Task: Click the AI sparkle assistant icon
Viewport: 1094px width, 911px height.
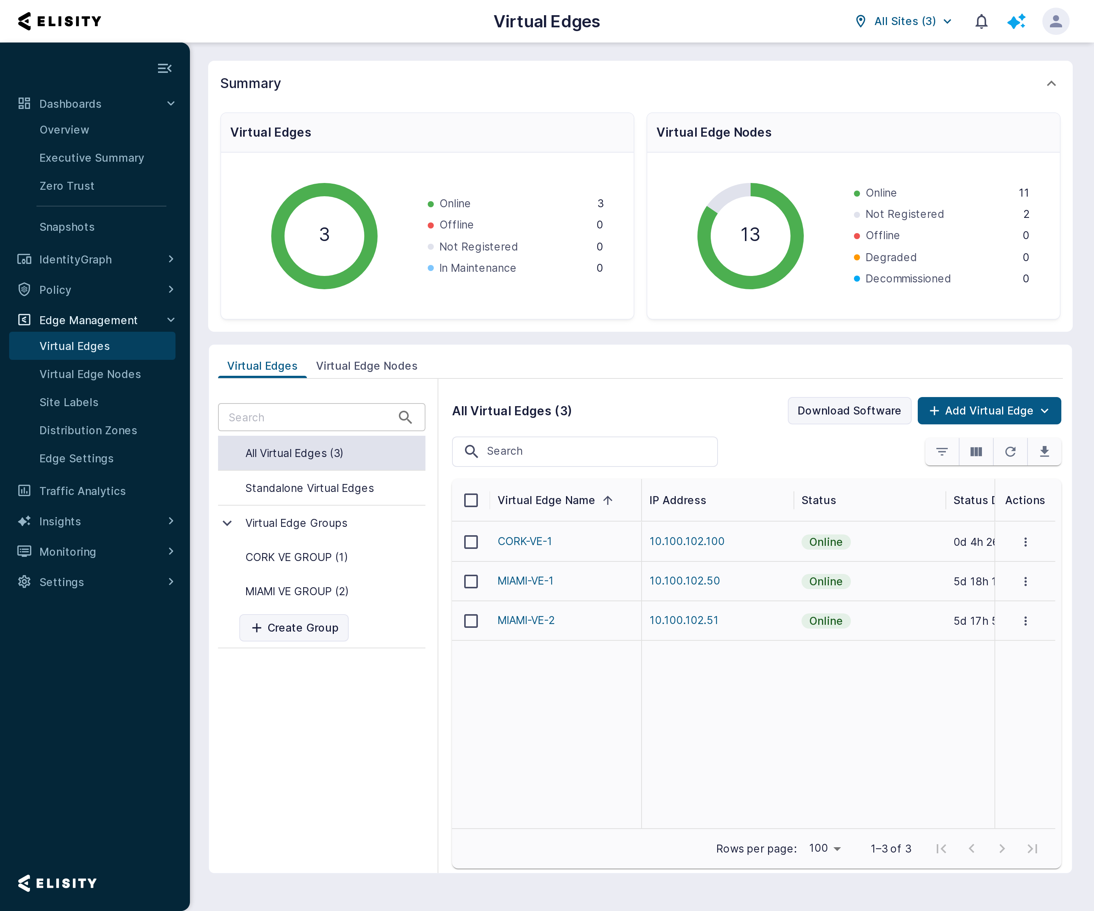Action: pos(1016,21)
